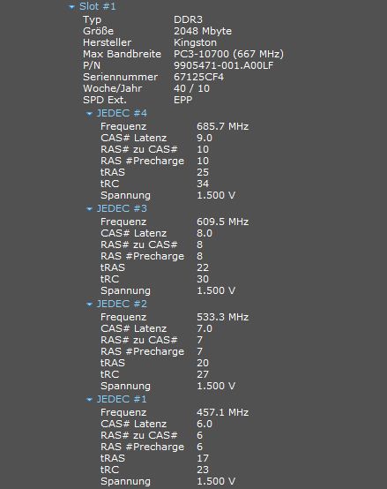This screenshot has width=387, height=489.
Task: Select the Seriennummer value 67125CF4
Action: tap(198, 77)
